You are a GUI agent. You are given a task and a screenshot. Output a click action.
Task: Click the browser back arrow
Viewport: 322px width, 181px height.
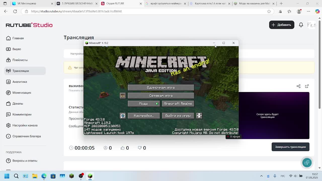(6, 11)
